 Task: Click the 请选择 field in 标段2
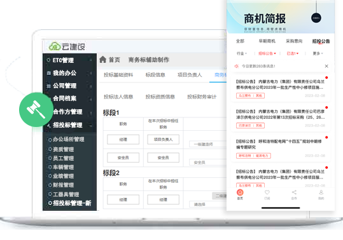tap(208, 204)
